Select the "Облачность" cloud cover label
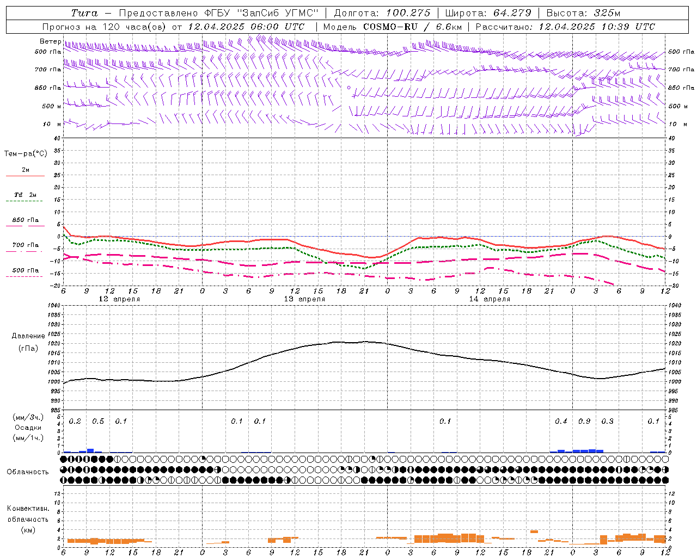Viewport: 697px width, 557px height. pyautogui.click(x=28, y=472)
